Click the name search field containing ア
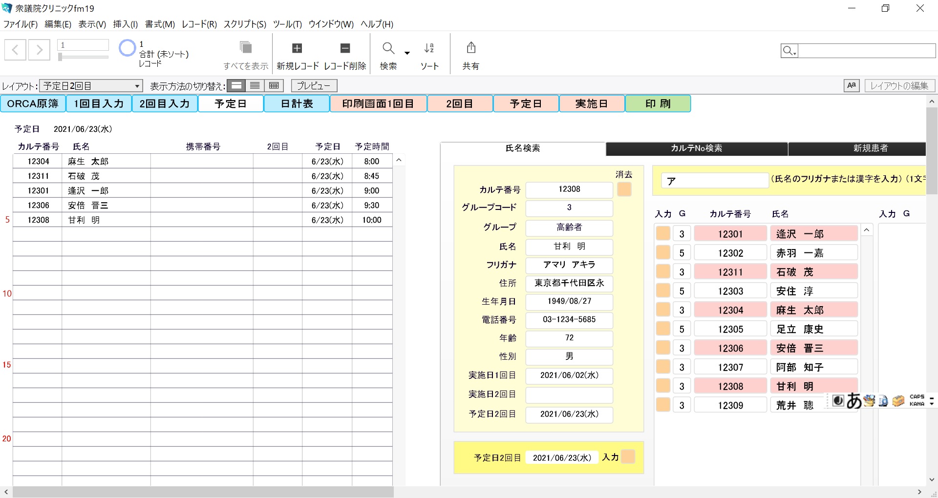The width and height of the screenshot is (938, 498). point(715,181)
